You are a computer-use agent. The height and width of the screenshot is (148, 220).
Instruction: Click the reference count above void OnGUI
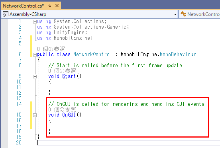(62, 109)
